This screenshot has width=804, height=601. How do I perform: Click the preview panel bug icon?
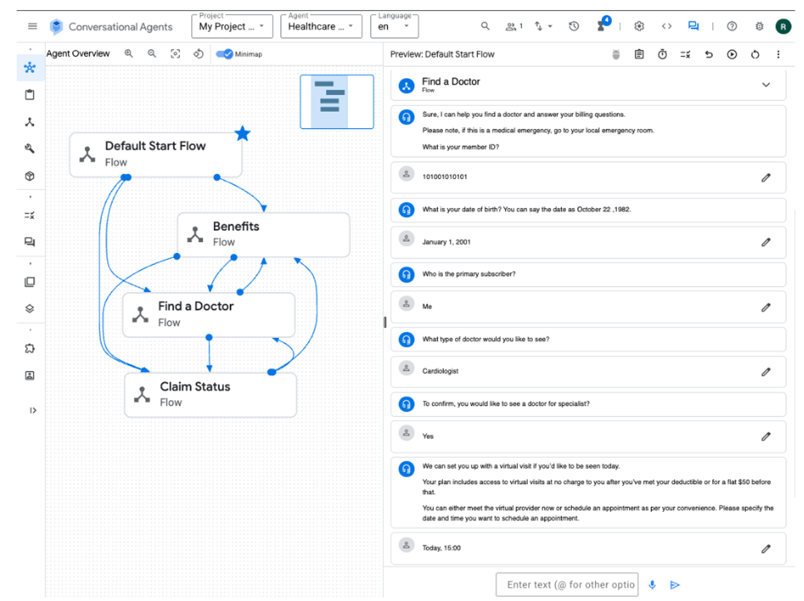click(616, 54)
